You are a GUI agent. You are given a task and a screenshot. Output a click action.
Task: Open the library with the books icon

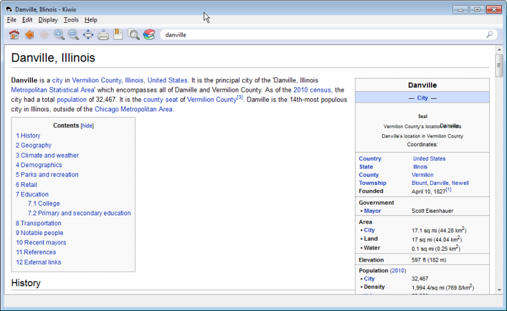coord(149,35)
